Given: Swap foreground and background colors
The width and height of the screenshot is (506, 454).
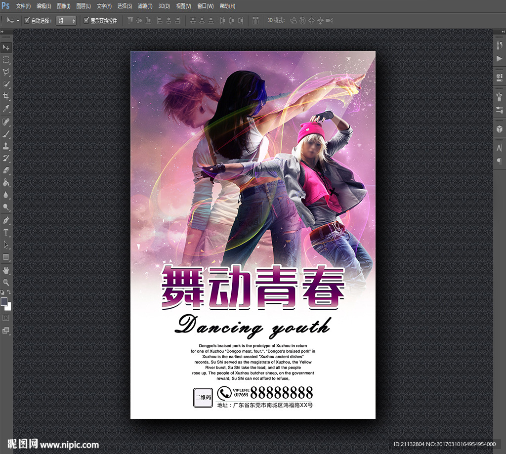Looking at the screenshot, I should pyautogui.click(x=9, y=292).
